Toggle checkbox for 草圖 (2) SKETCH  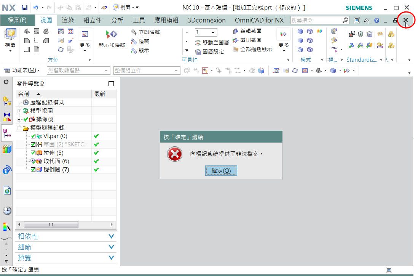point(33,144)
